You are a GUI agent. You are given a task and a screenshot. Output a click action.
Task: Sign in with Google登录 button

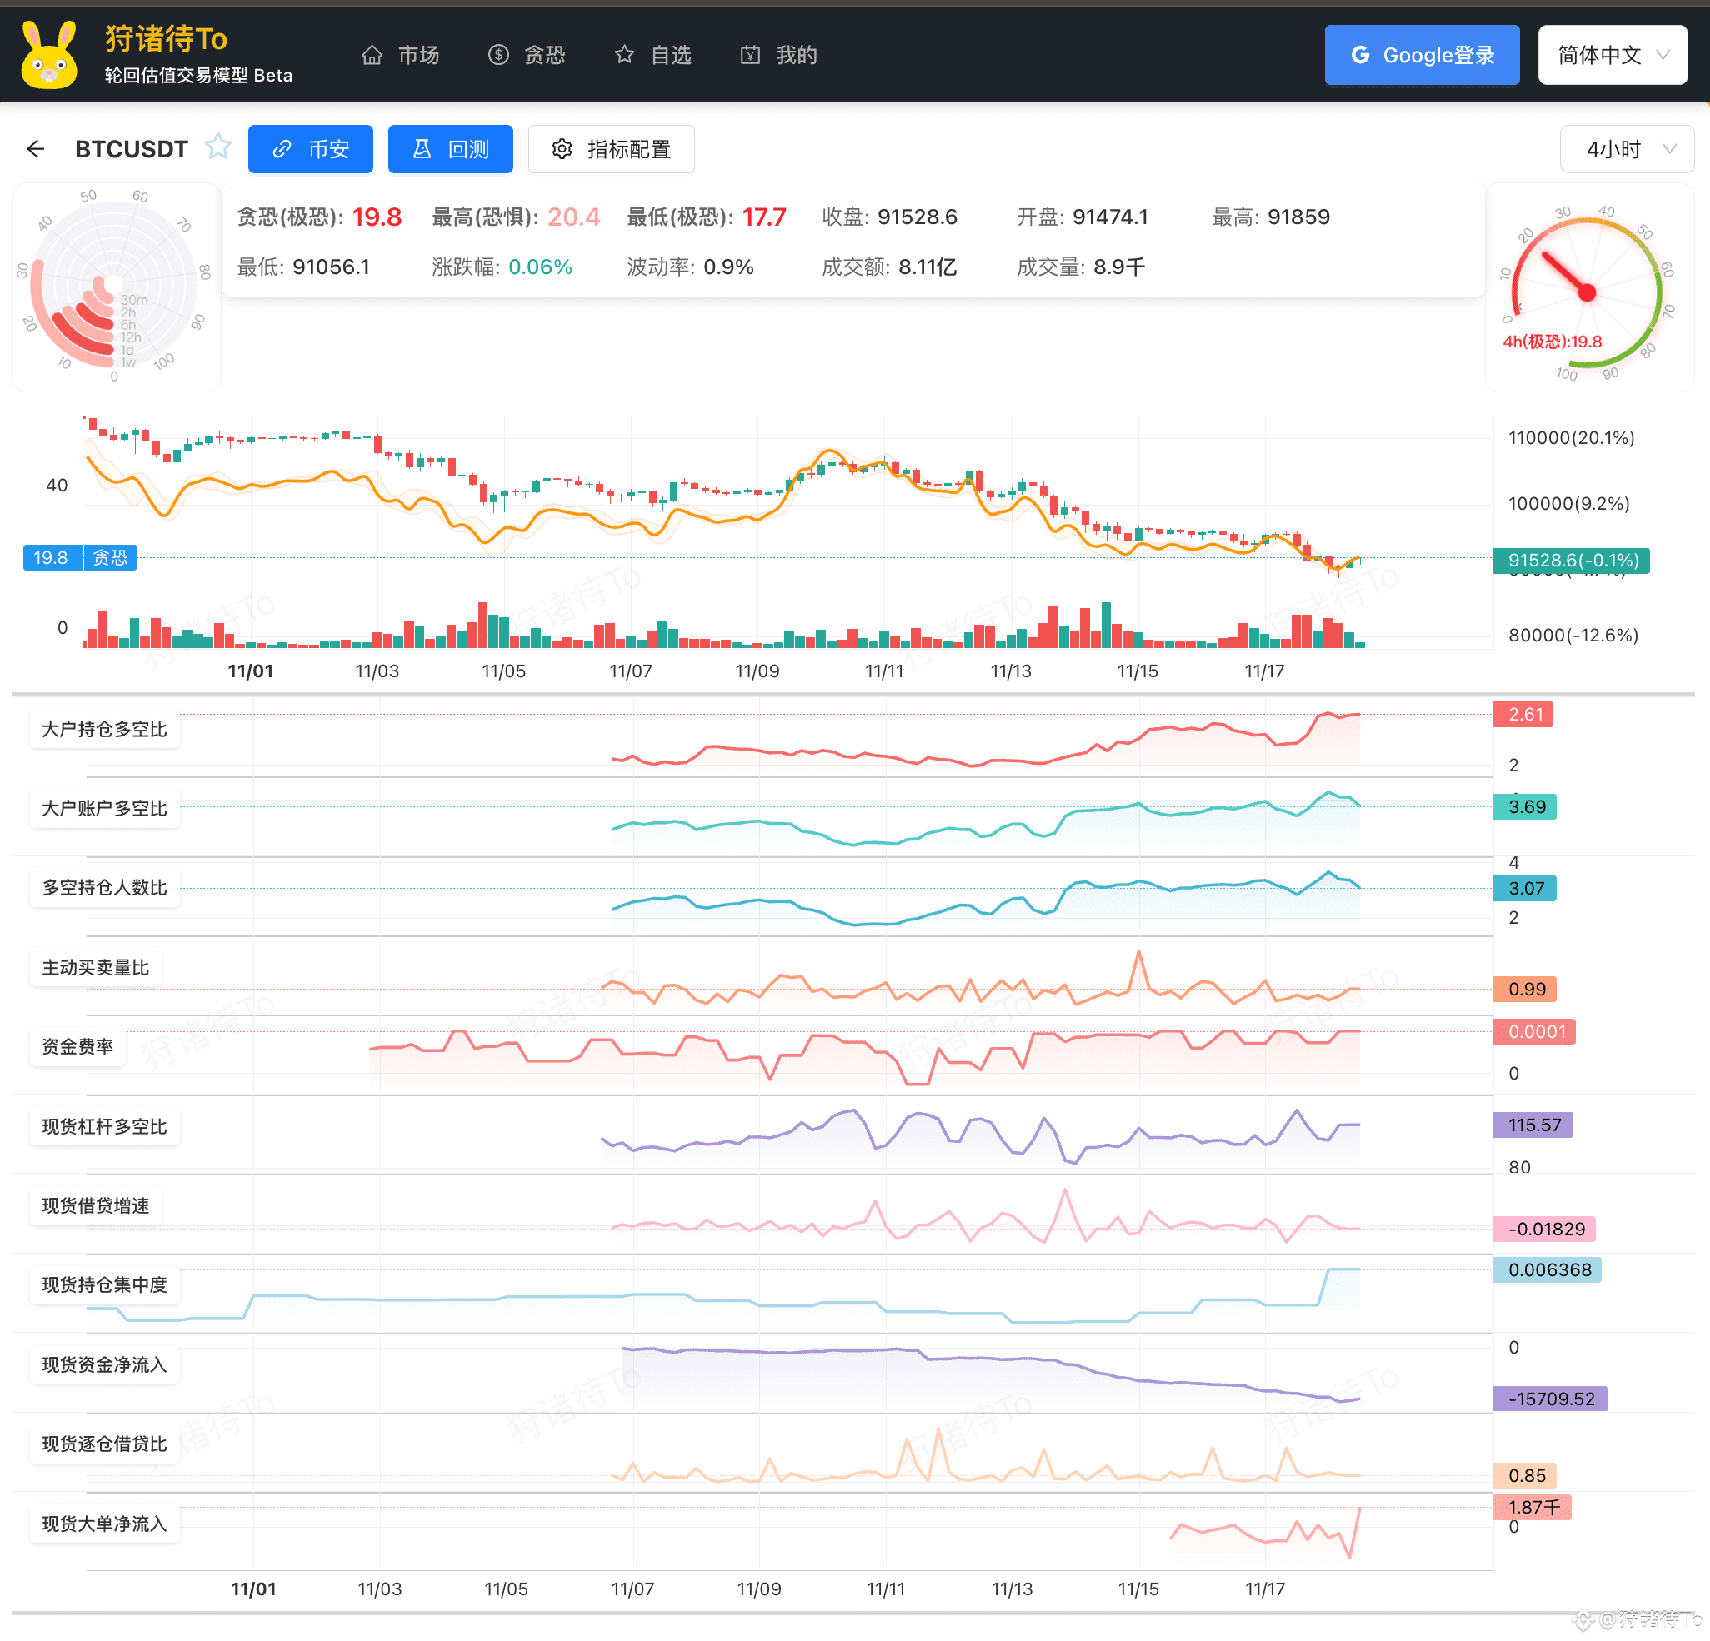pyautogui.click(x=1421, y=56)
